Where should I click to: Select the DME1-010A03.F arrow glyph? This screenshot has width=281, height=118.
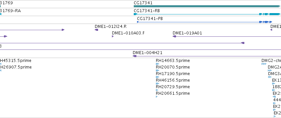point(113,36)
